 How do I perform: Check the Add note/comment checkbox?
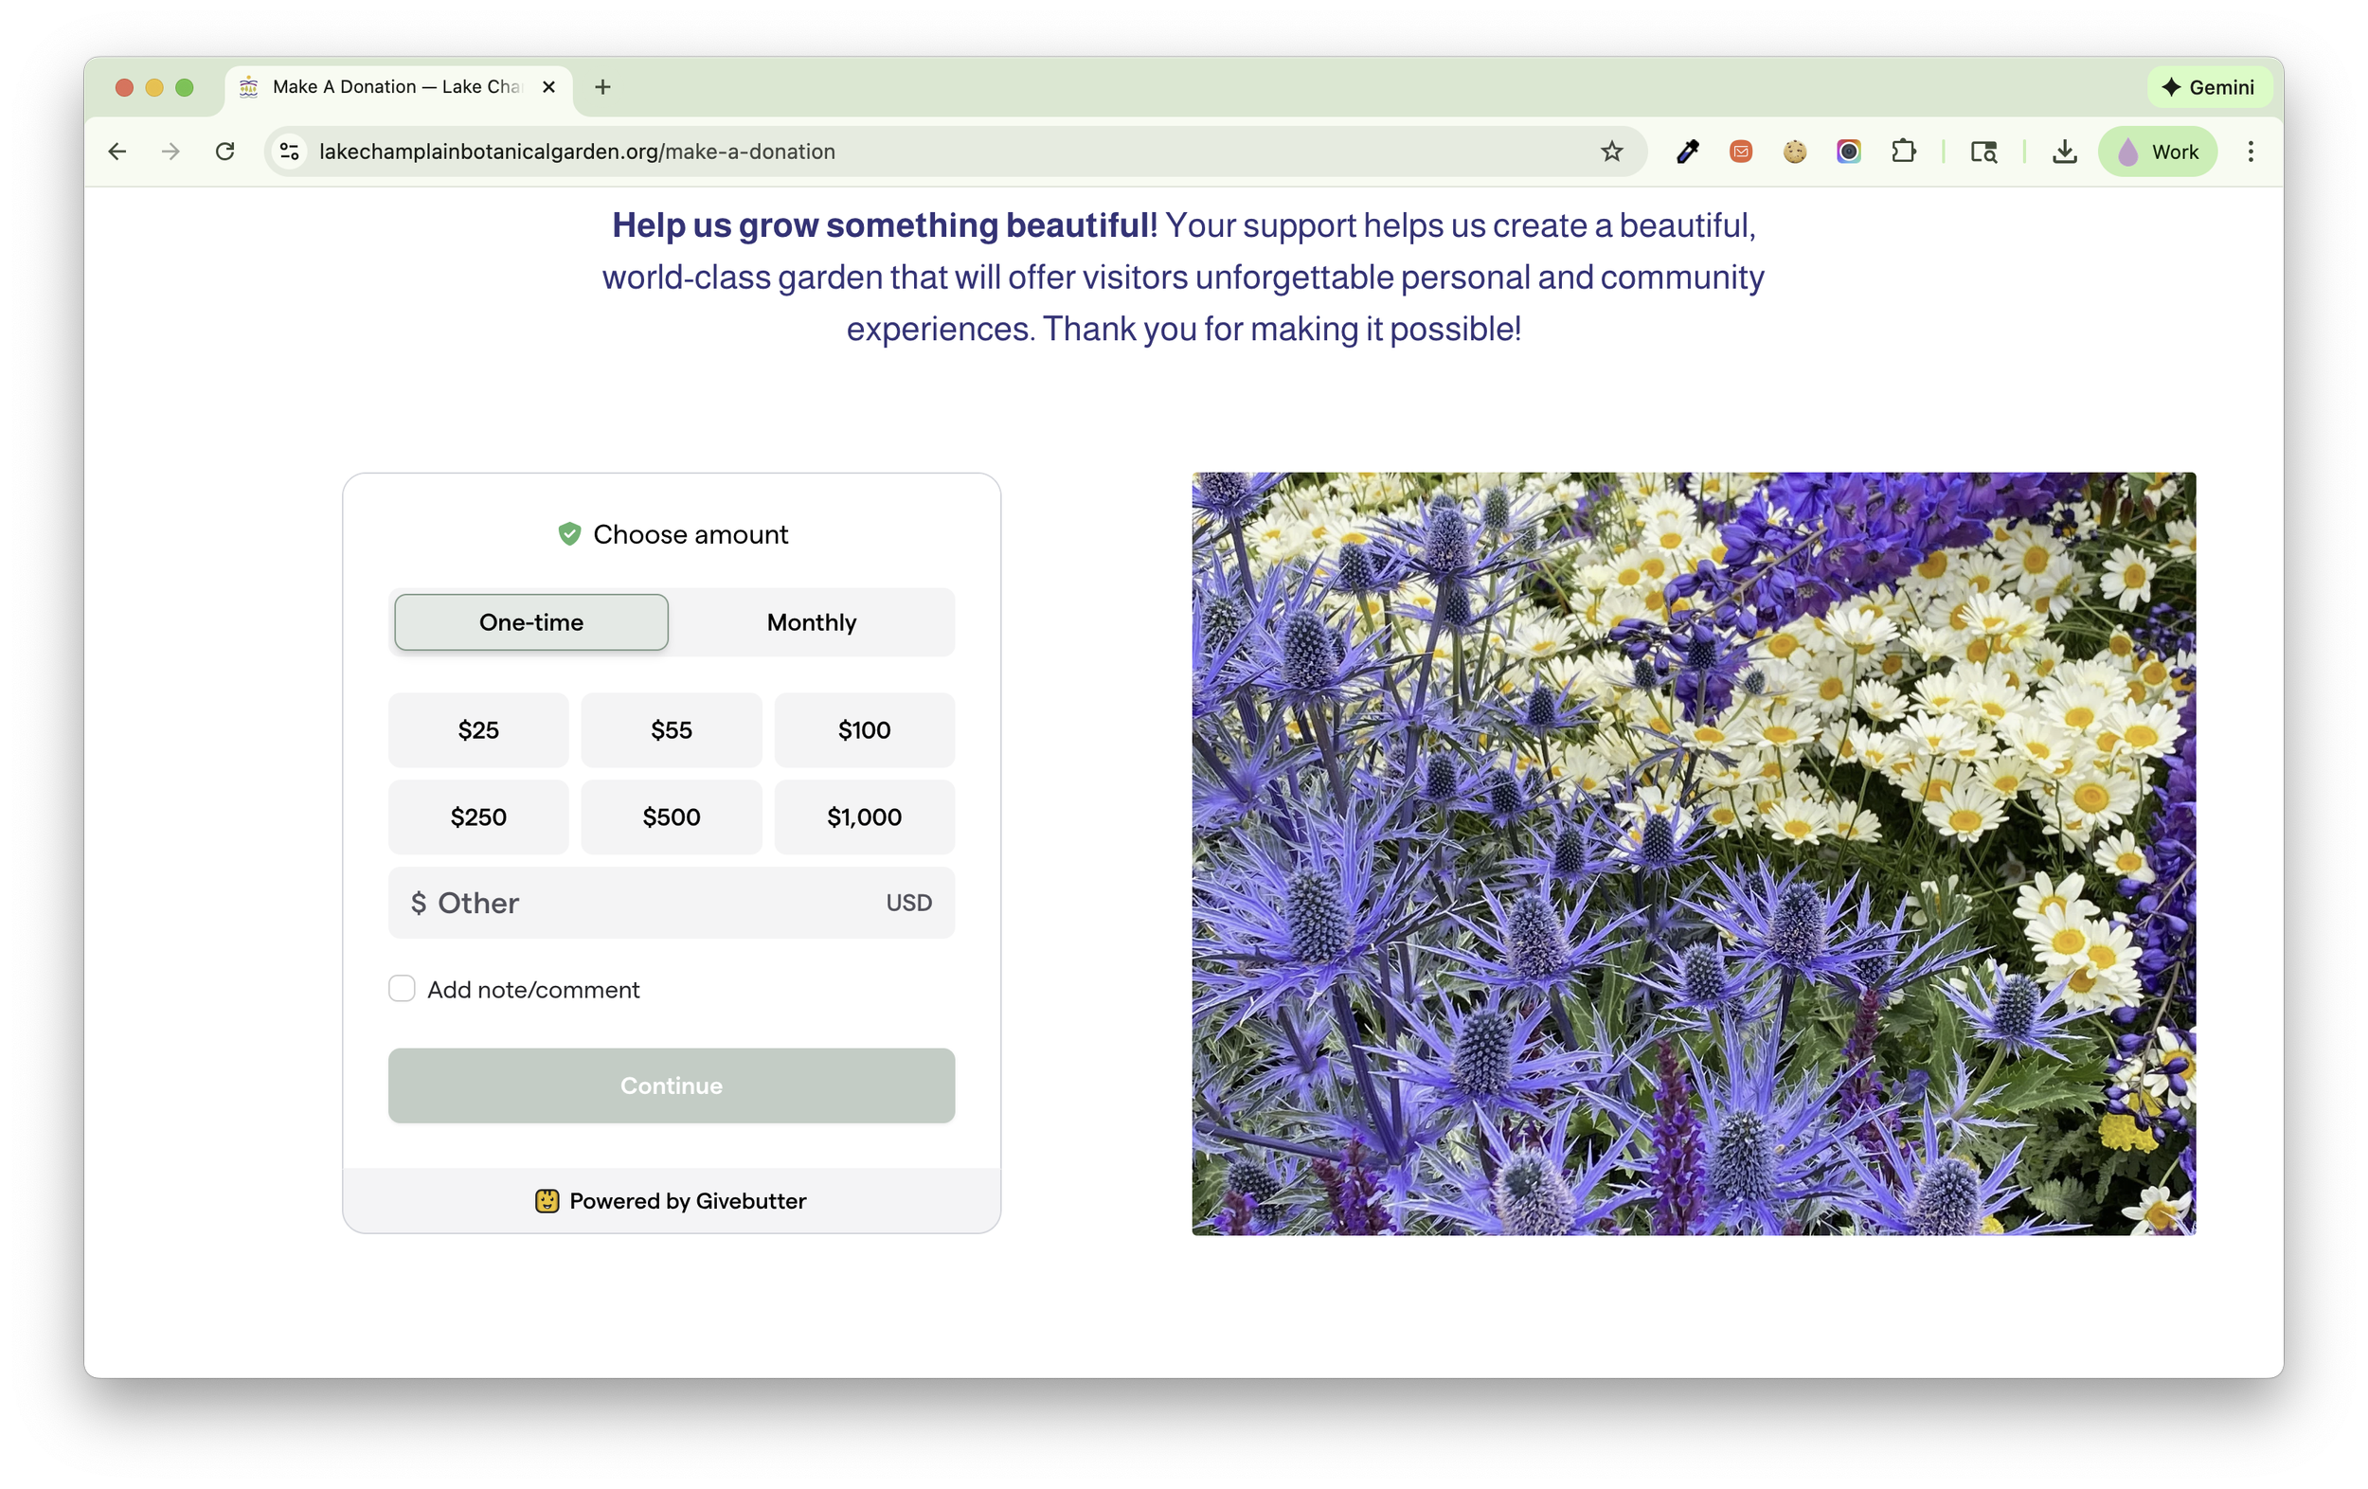tap(402, 989)
